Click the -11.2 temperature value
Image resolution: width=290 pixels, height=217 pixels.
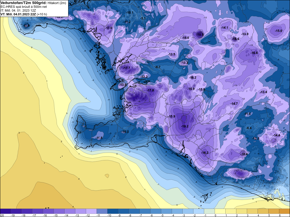tap(127, 22)
